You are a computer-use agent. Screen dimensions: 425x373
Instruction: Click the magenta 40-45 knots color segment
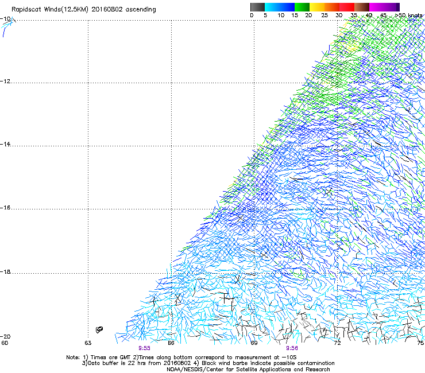(377, 7)
